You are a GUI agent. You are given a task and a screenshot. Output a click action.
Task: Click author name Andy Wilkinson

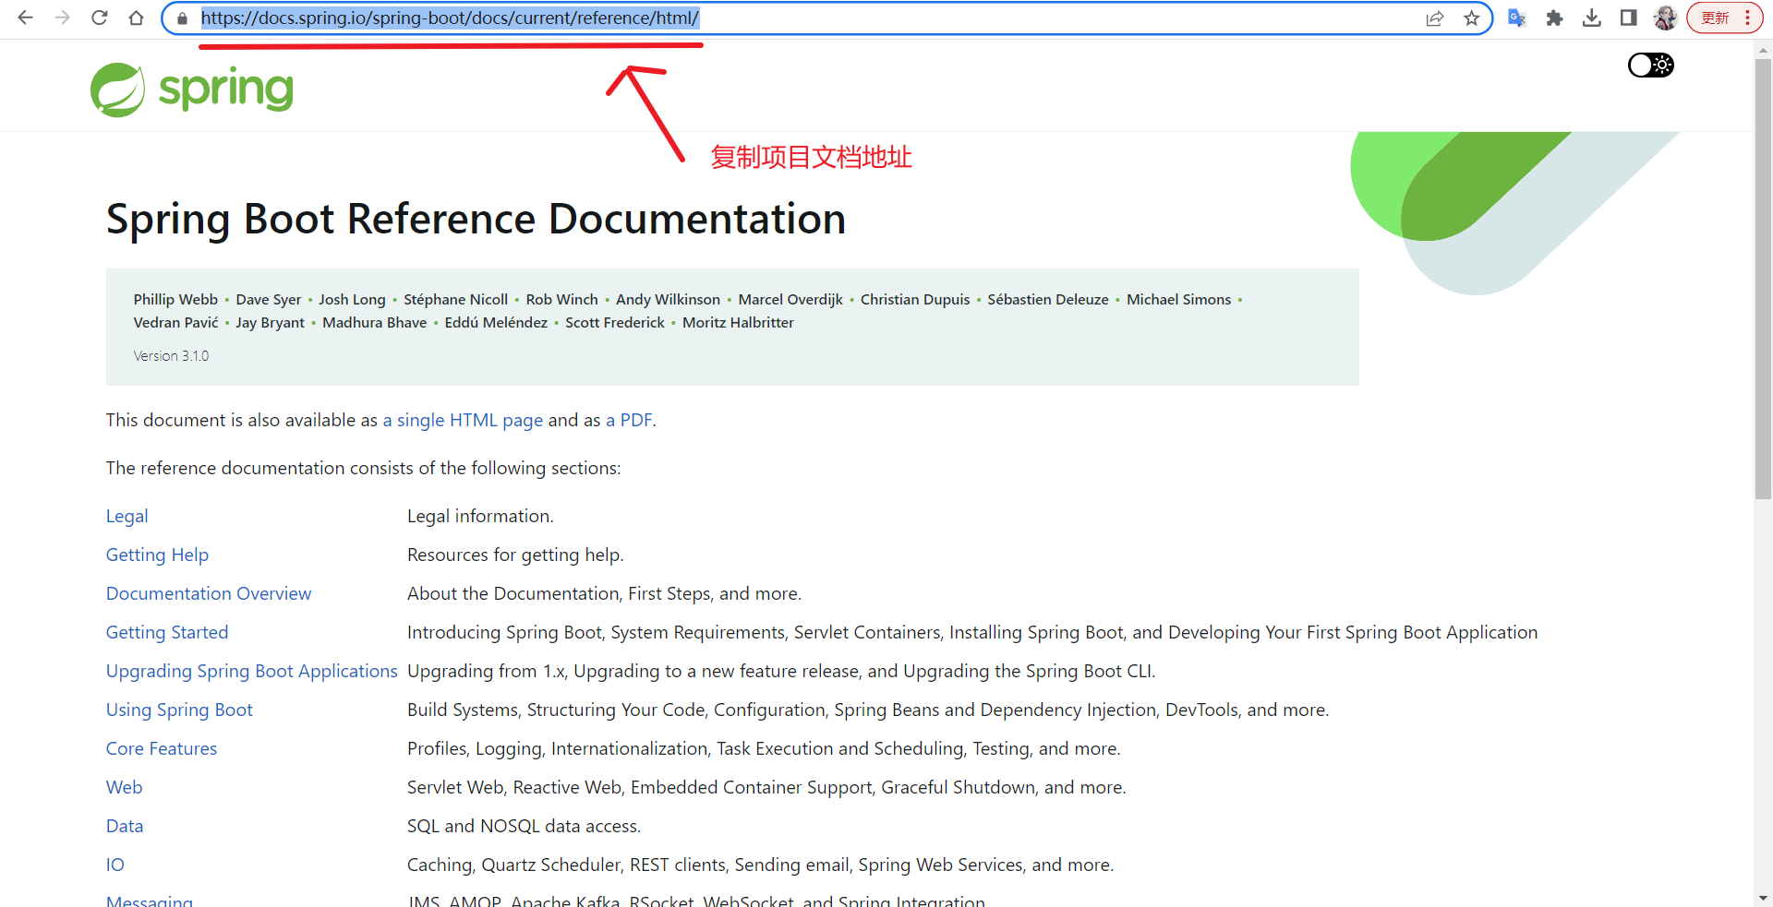pos(668,300)
